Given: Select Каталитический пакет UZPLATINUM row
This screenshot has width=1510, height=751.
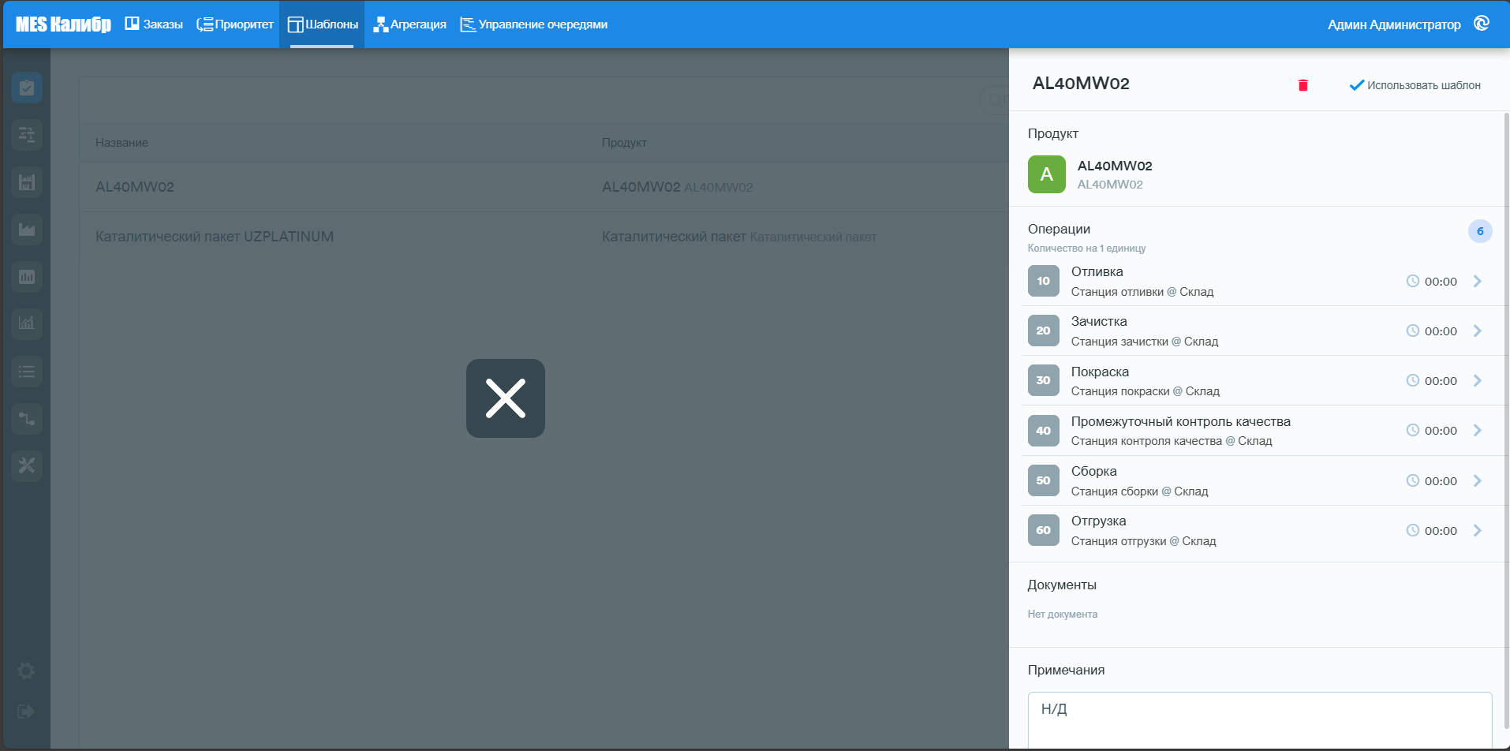Looking at the screenshot, I should (544, 237).
